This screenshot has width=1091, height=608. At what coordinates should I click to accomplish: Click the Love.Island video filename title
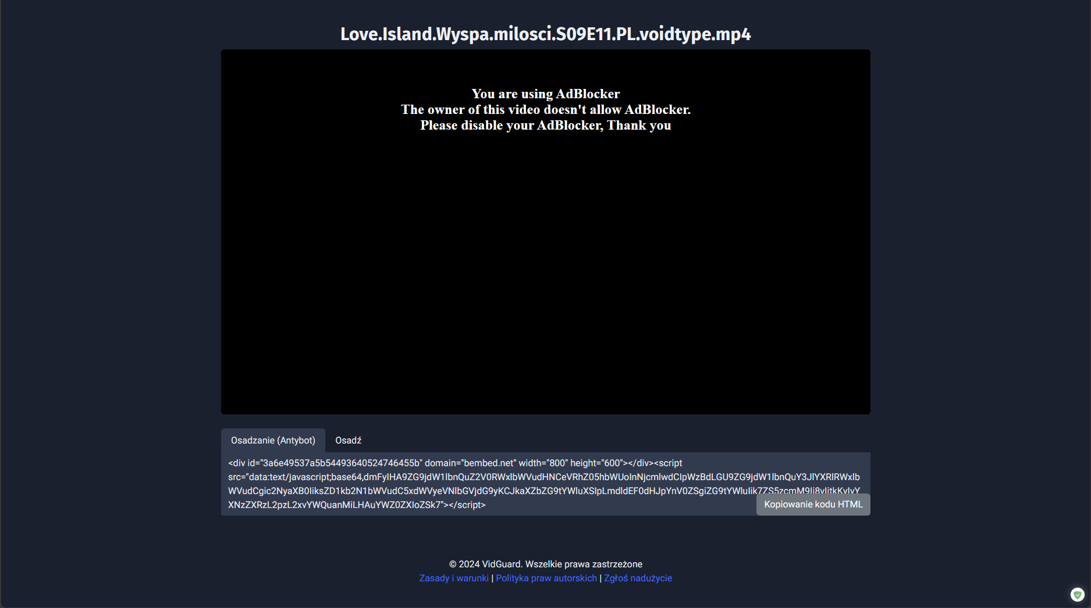pos(545,34)
